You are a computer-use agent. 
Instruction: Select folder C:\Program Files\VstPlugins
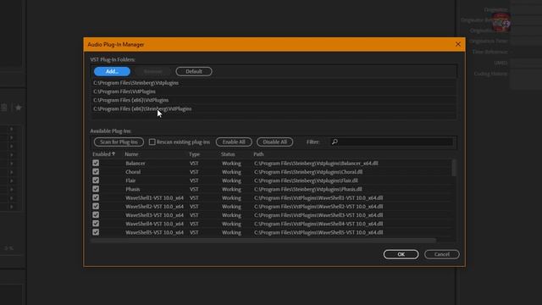[x=124, y=91]
